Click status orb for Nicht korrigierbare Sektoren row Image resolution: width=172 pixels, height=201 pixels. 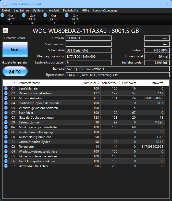click(x=6, y=161)
